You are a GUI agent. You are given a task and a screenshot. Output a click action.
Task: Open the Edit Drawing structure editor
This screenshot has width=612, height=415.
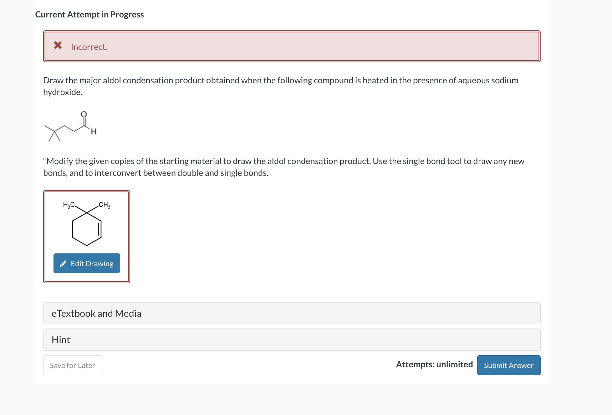pyautogui.click(x=86, y=263)
